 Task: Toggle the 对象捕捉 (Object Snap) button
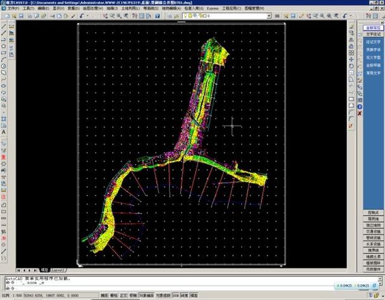tap(146, 296)
